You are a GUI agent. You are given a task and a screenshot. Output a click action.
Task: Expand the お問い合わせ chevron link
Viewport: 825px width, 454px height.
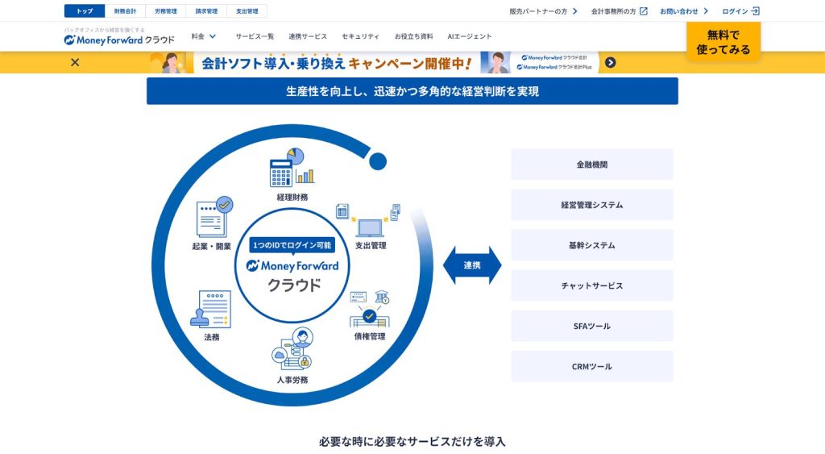click(x=684, y=11)
